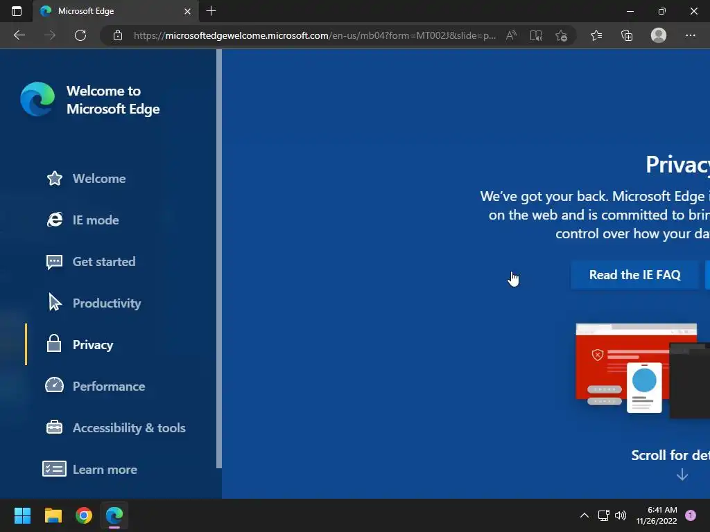710x532 pixels.
Task: Add this page to favorites
Action: pyautogui.click(x=561, y=35)
